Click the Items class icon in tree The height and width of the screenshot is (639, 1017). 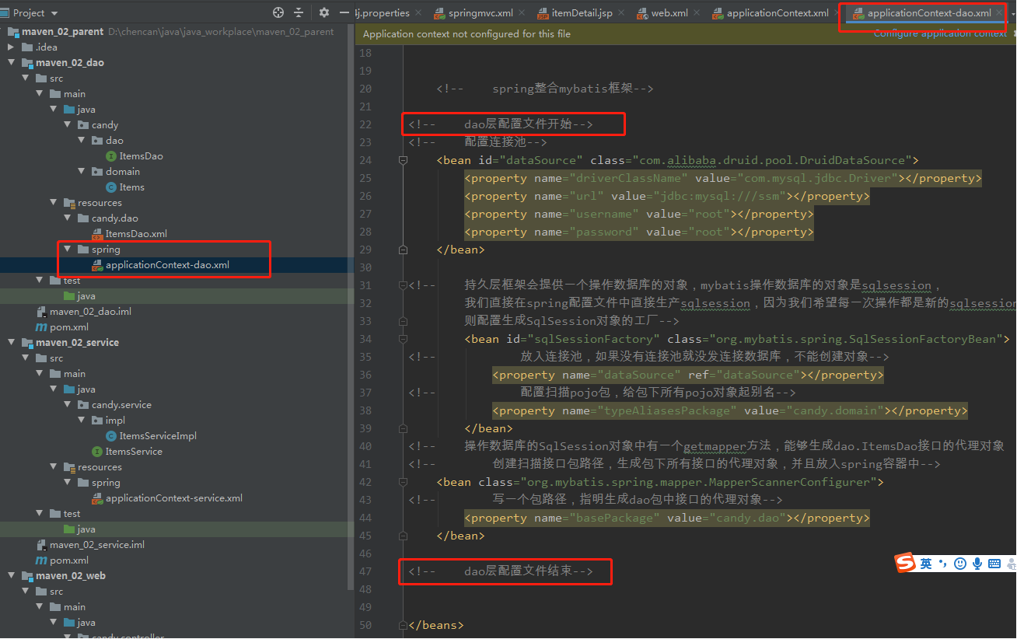[111, 187]
